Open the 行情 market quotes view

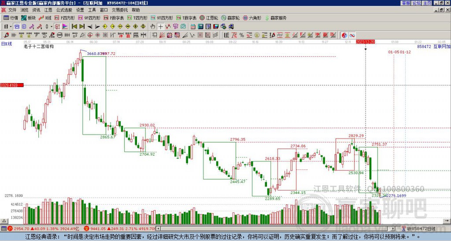pos(11,18)
